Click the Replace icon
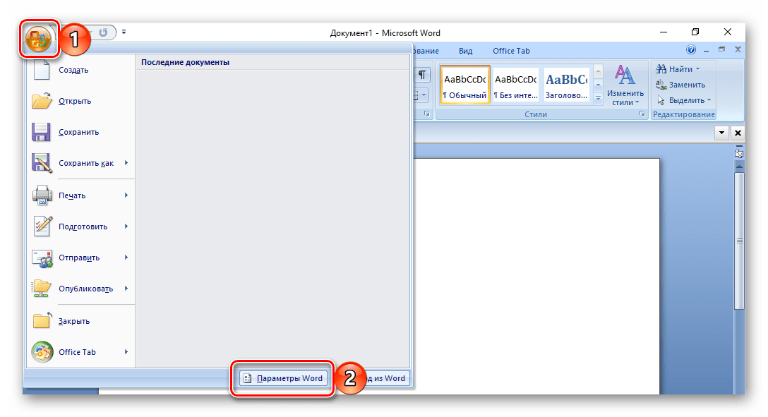The image size is (768, 417). pyautogui.click(x=661, y=85)
